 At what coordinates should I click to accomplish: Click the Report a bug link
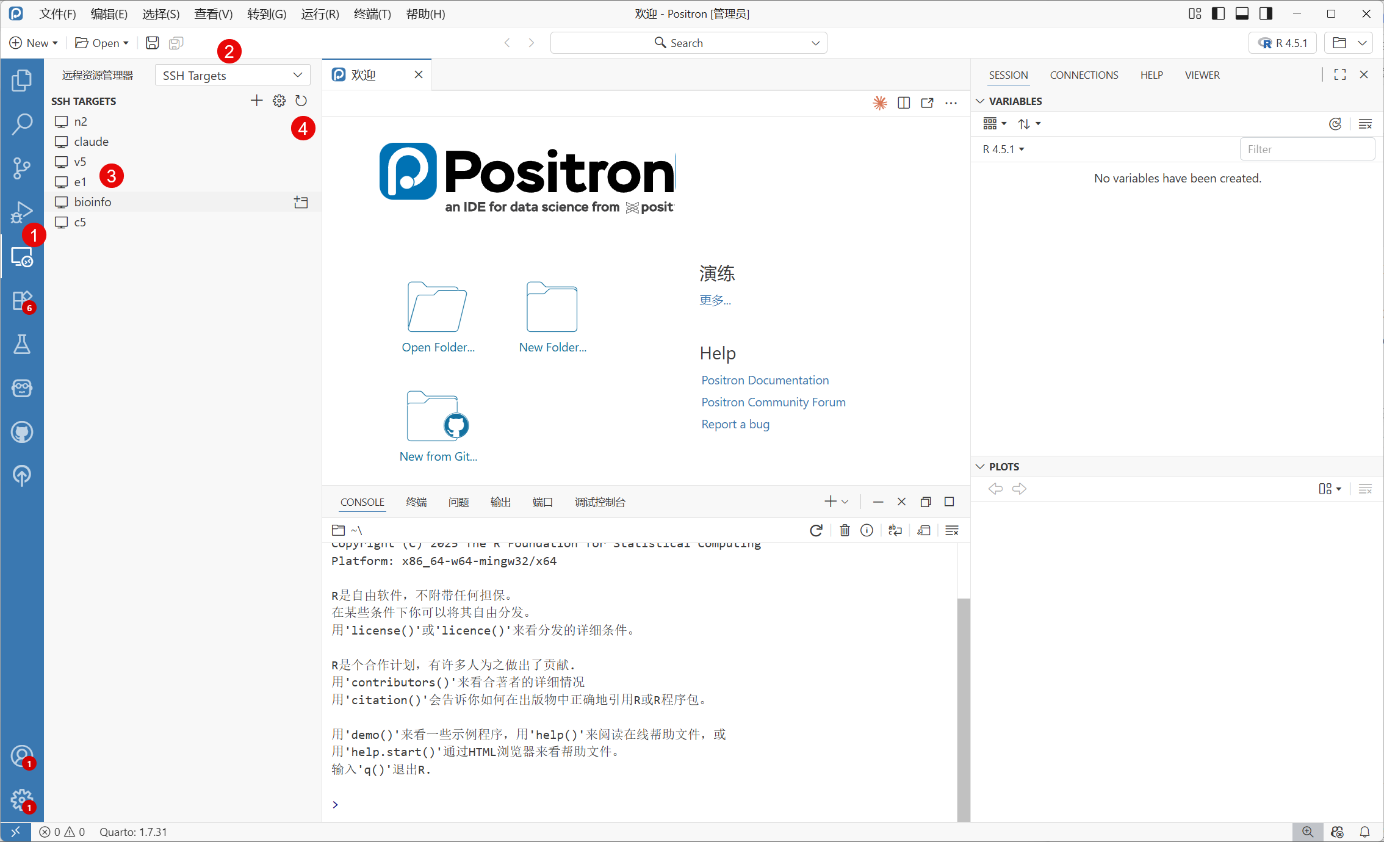[735, 424]
